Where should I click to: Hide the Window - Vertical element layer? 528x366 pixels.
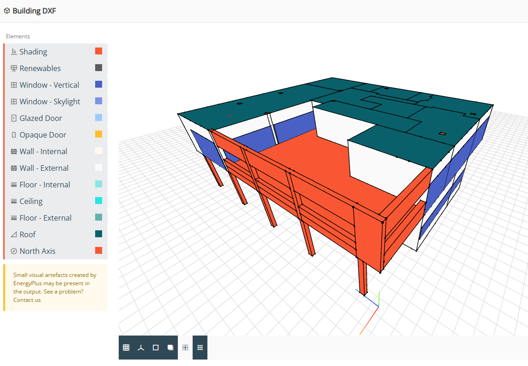49,85
